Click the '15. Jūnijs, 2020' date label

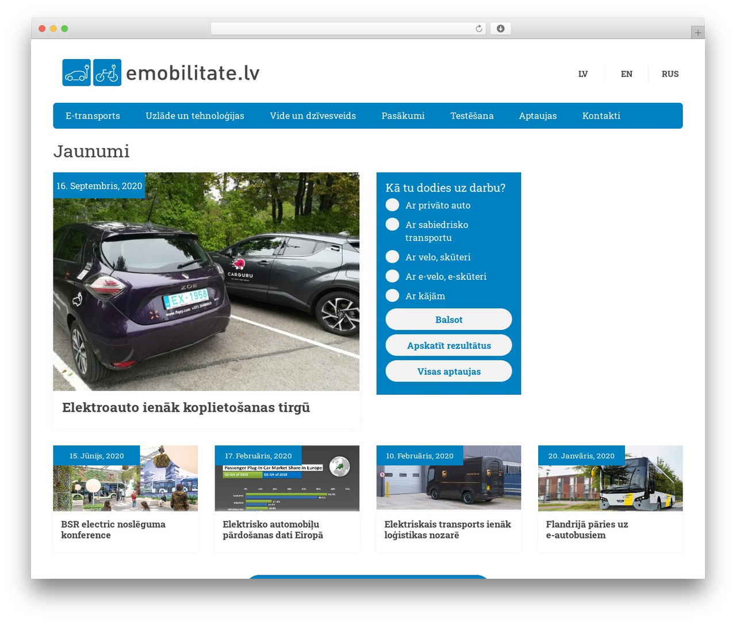tap(97, 456)
